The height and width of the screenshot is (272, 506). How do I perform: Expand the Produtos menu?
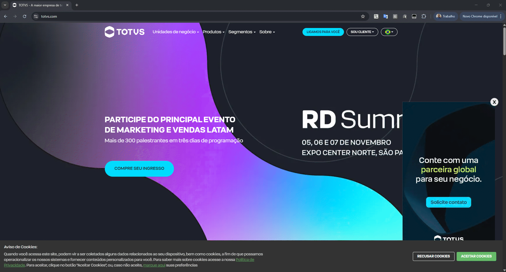click(214, 32)
